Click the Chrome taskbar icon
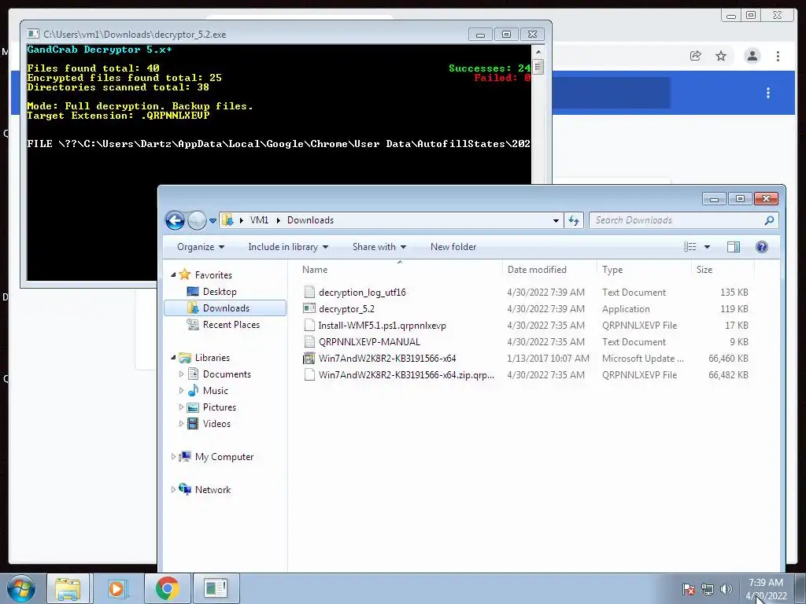806x604 pixels. tap(167, 588)
